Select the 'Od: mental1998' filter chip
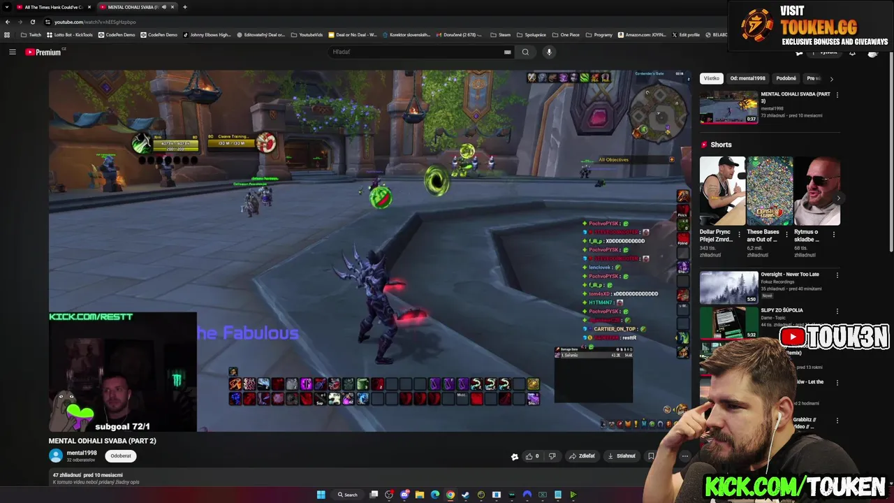 (747, 78)
